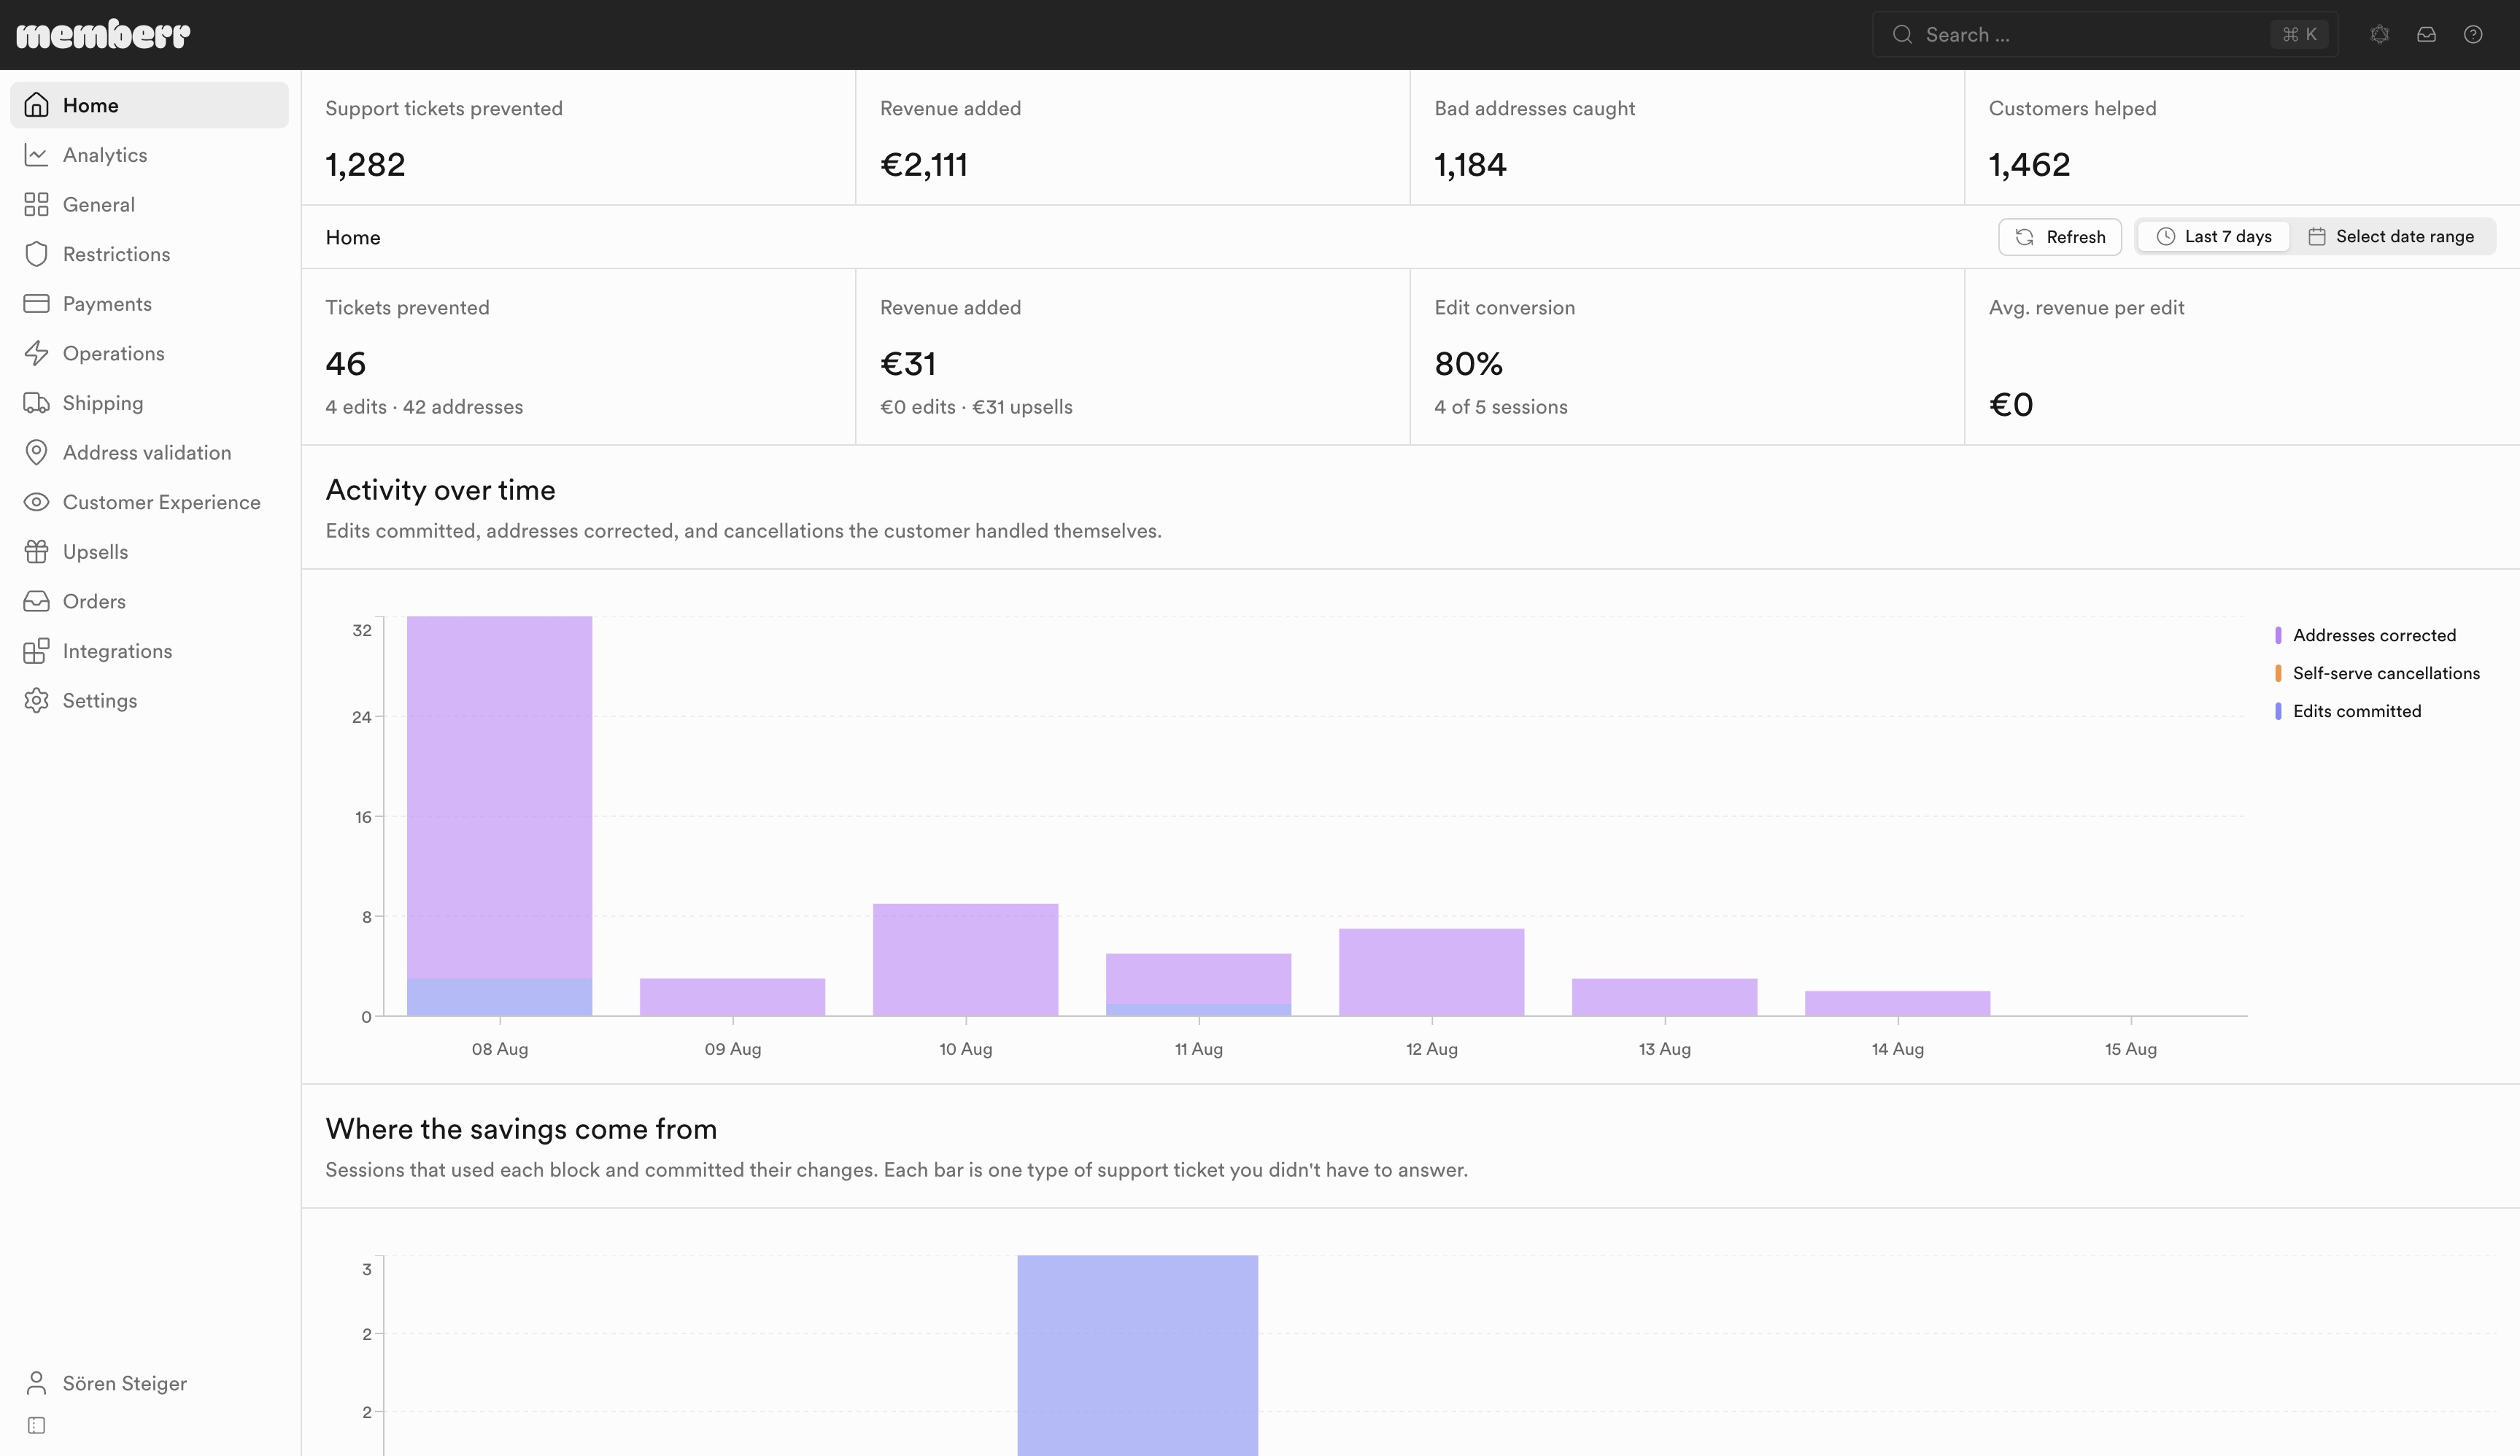The width and height of the screenshot is (2520, 1456).
Task: Click the help question mark icon
Action: click(x=2473, y=35)
